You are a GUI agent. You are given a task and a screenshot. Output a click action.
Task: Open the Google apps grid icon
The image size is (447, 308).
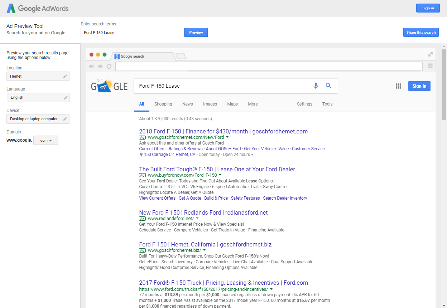[x=398, y=86]
